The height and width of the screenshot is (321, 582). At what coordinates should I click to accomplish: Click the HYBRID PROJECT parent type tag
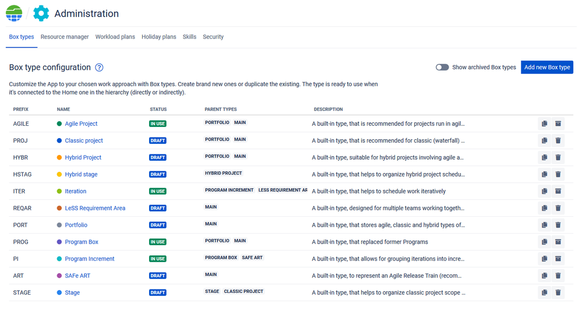(224, 173)
